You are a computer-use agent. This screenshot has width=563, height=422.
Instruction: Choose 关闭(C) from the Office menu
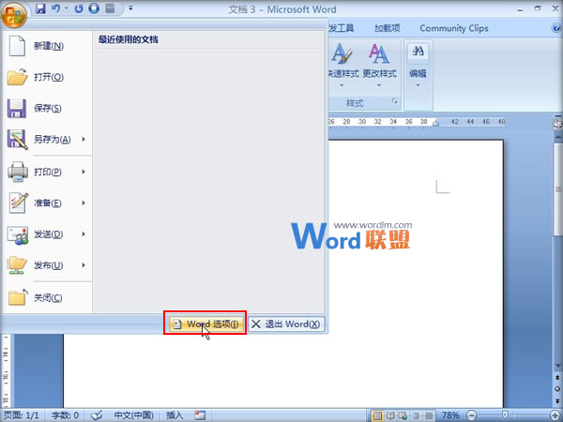point(48,298)
